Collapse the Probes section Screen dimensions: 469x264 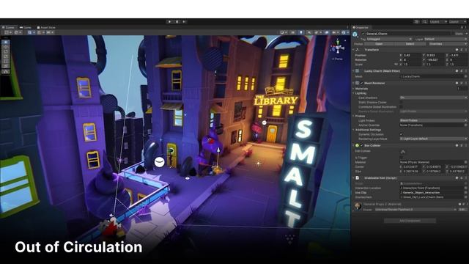(353, 116)
